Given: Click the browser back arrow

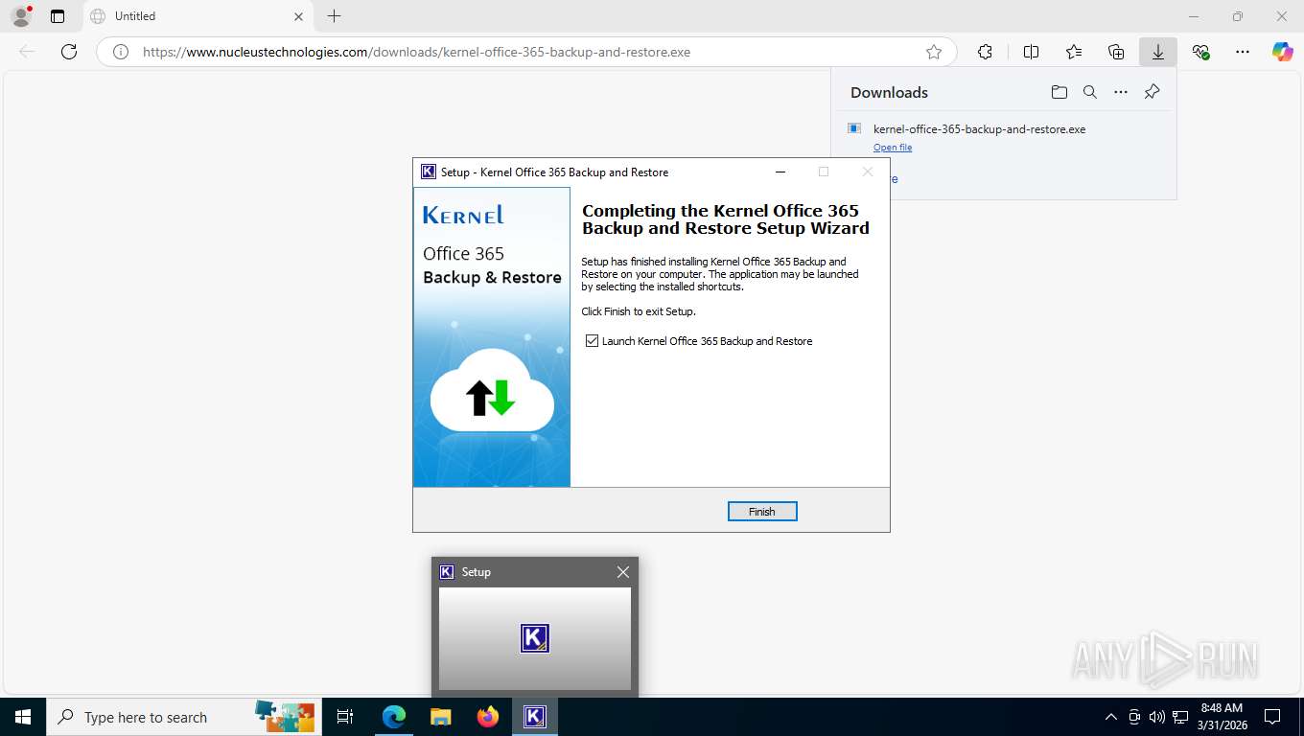Looking at the screenshot, I should [x=27, y=52].
